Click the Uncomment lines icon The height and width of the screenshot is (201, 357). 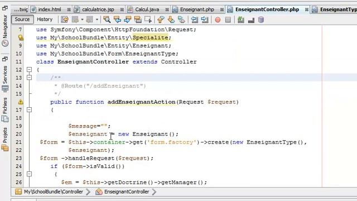pyautogui.click(x=251, y=20)
